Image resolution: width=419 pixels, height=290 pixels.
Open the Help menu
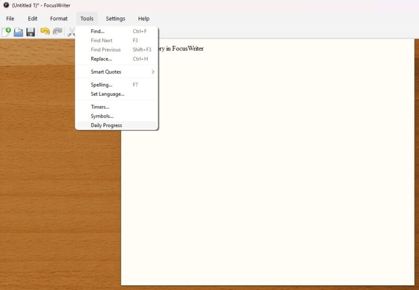tap(144, 19)
